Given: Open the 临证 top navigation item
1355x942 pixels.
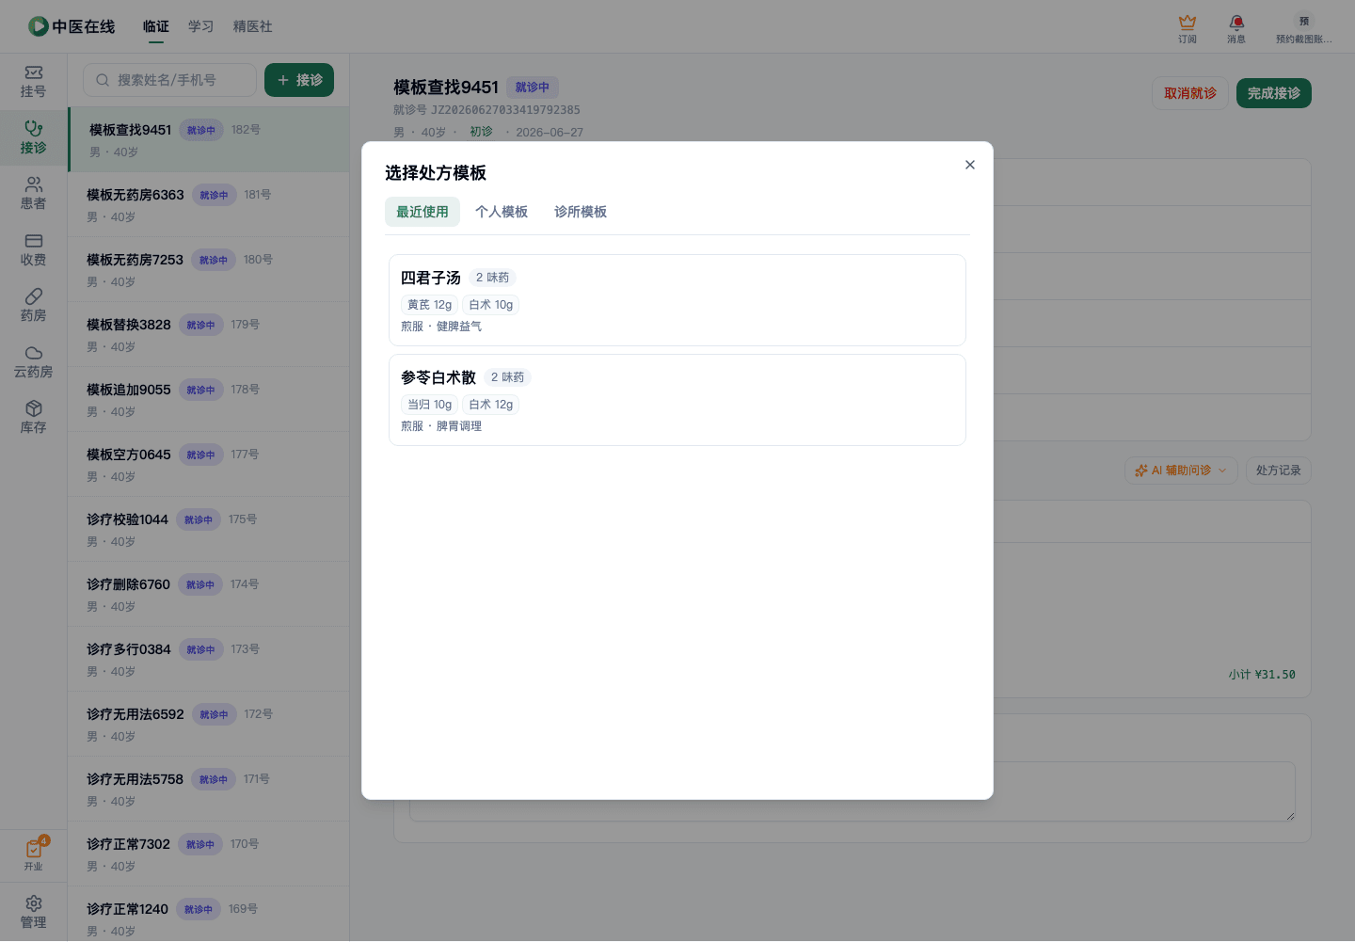Looking at the screenshot, I should (x=156, y=26).
